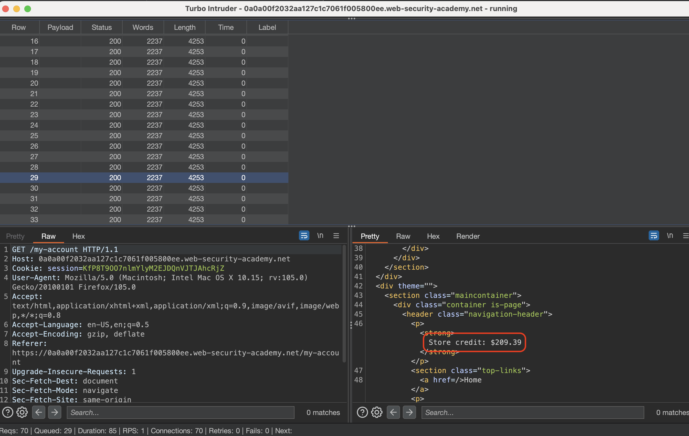Go to previous match in response search
The width and height of the screenshot is (689, 436).
(393, 412)
